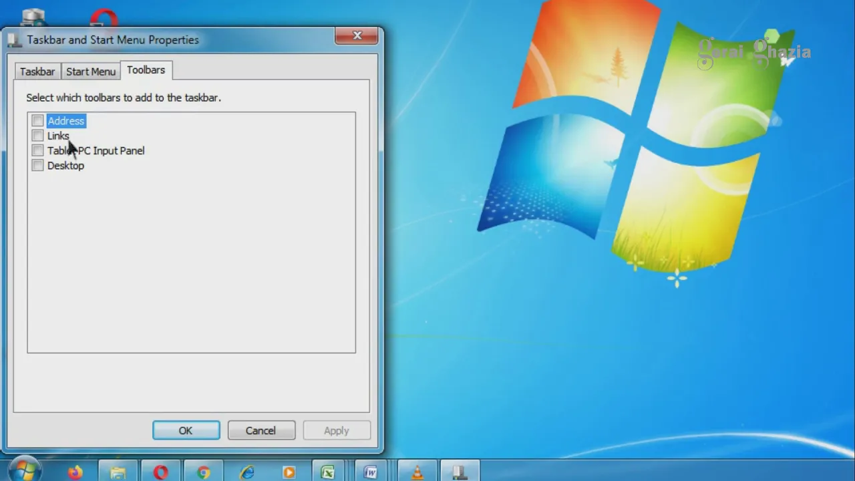Select the Address list entry text
855x481 pixels.
(66, 121)
